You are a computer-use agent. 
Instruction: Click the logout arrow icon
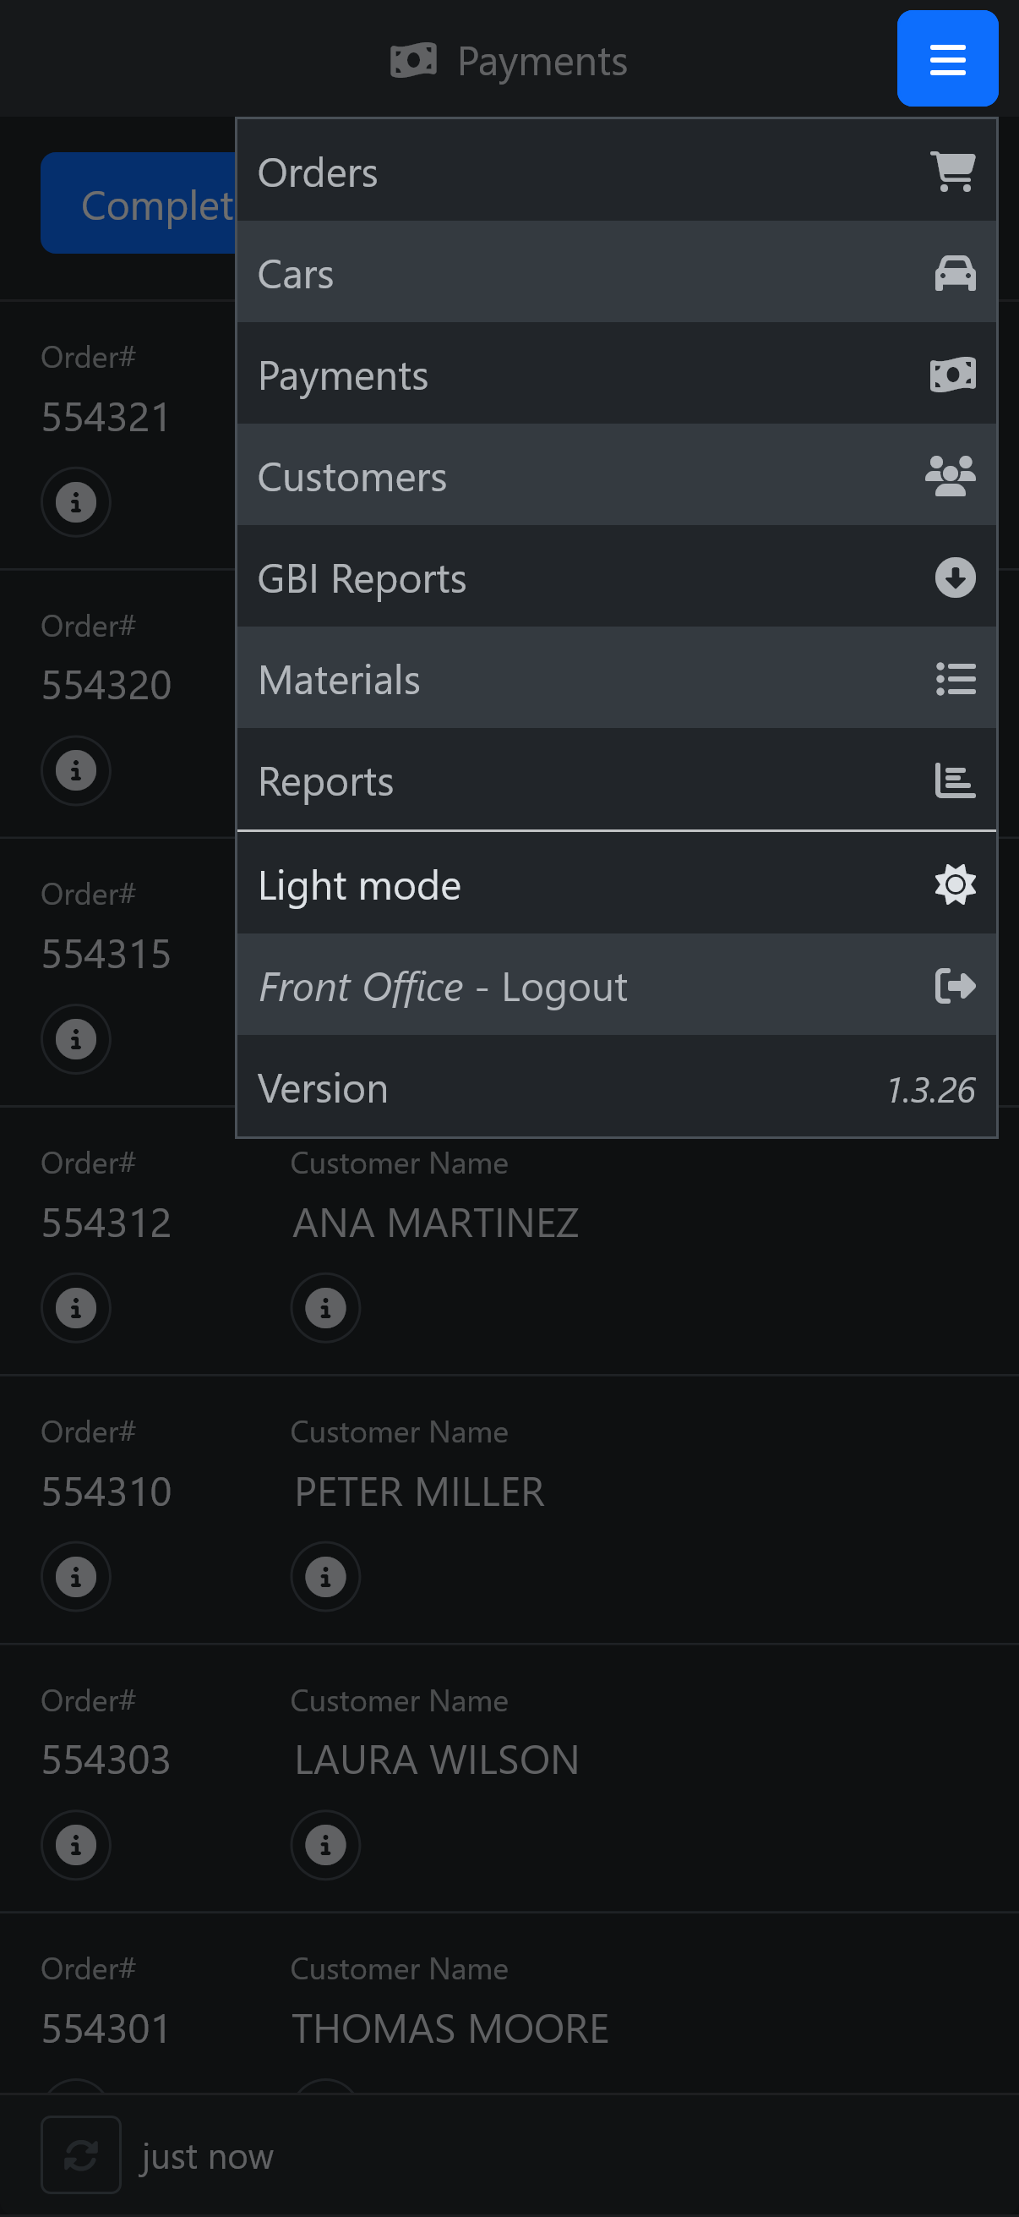coord(955,985)
